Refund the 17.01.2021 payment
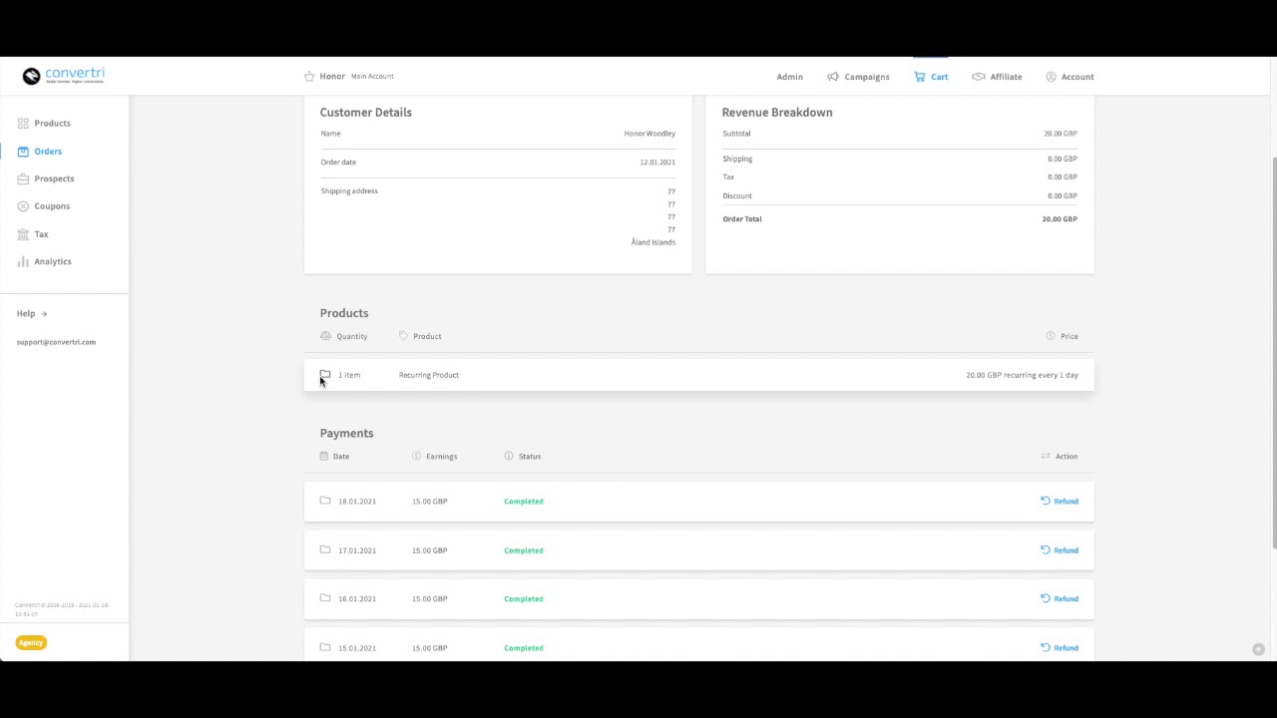Image resolution: width=1277 pixels, height=718 pixels. 1060,550
